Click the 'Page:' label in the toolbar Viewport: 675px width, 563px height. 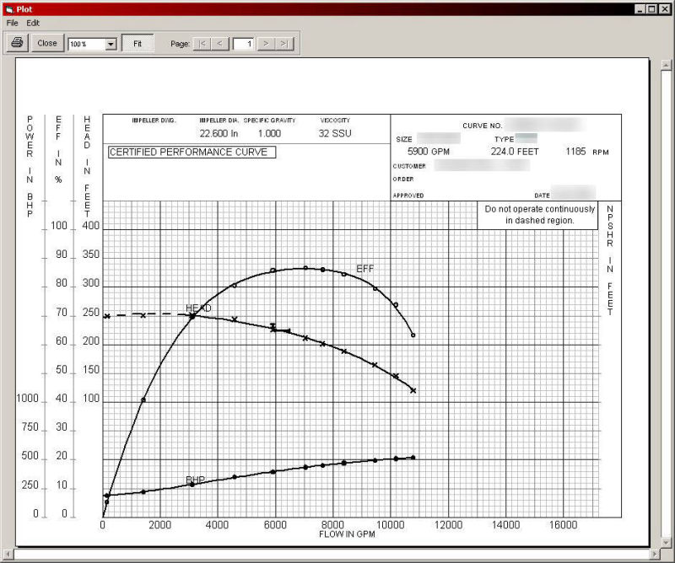[x=180, y=44]
